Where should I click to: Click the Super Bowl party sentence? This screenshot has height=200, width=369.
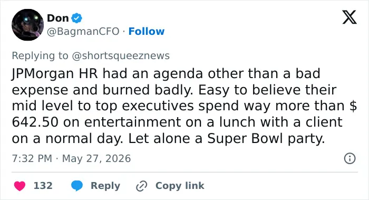[226, 138]
